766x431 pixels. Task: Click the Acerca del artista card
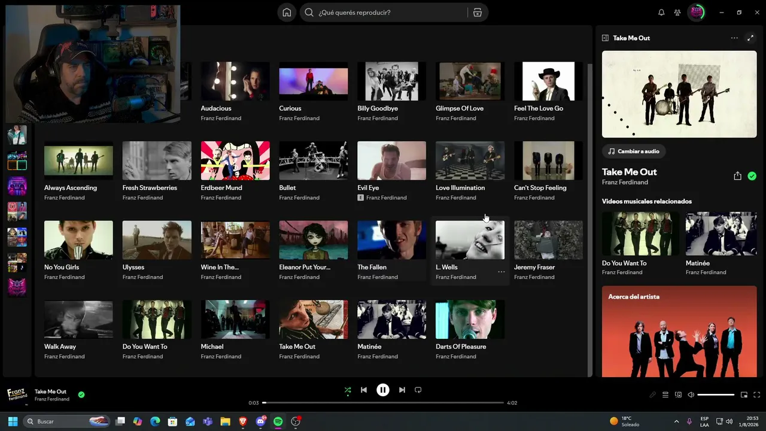(679, 332)
